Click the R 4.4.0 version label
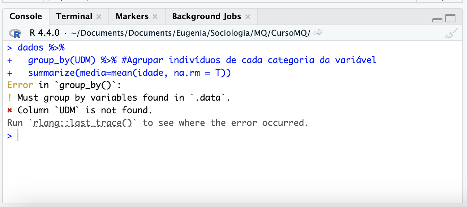Screen dimensions: 467x207 point(44,33)
